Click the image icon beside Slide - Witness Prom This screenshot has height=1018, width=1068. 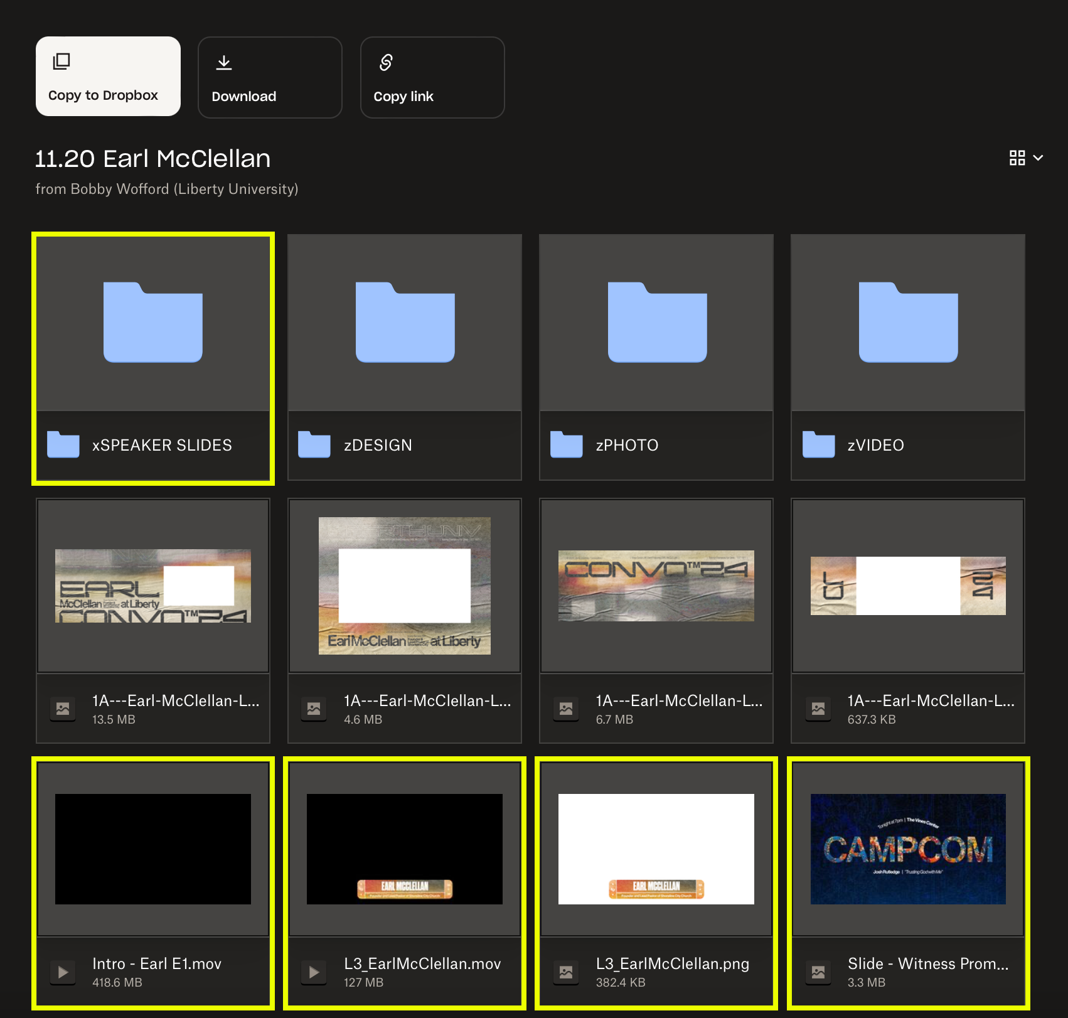click(818, 972)
